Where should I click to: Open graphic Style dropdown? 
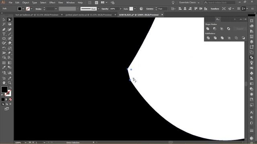[135, 9]
